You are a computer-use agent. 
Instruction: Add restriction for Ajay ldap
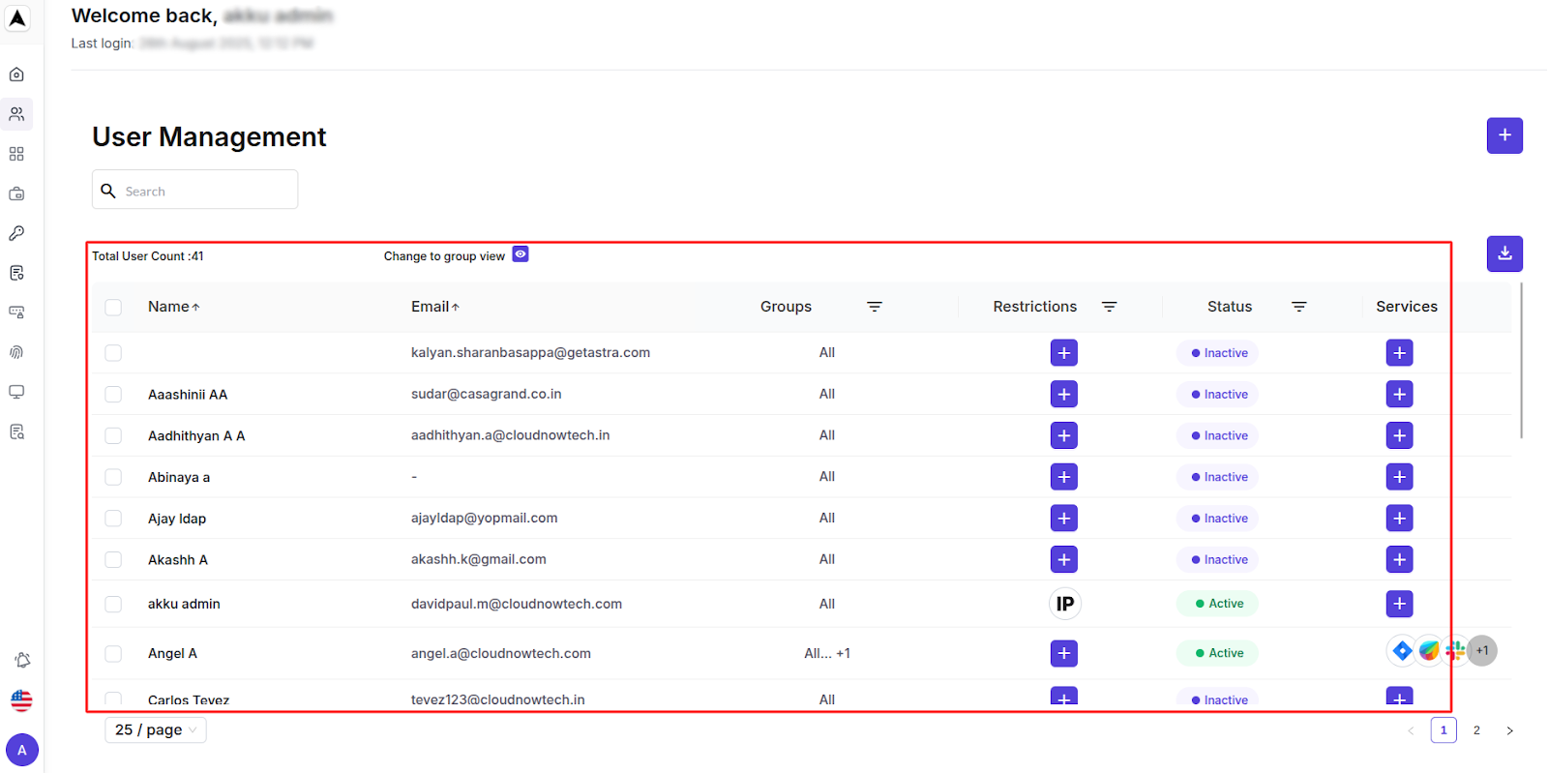pyautogui.click(x=1064, y=519)
